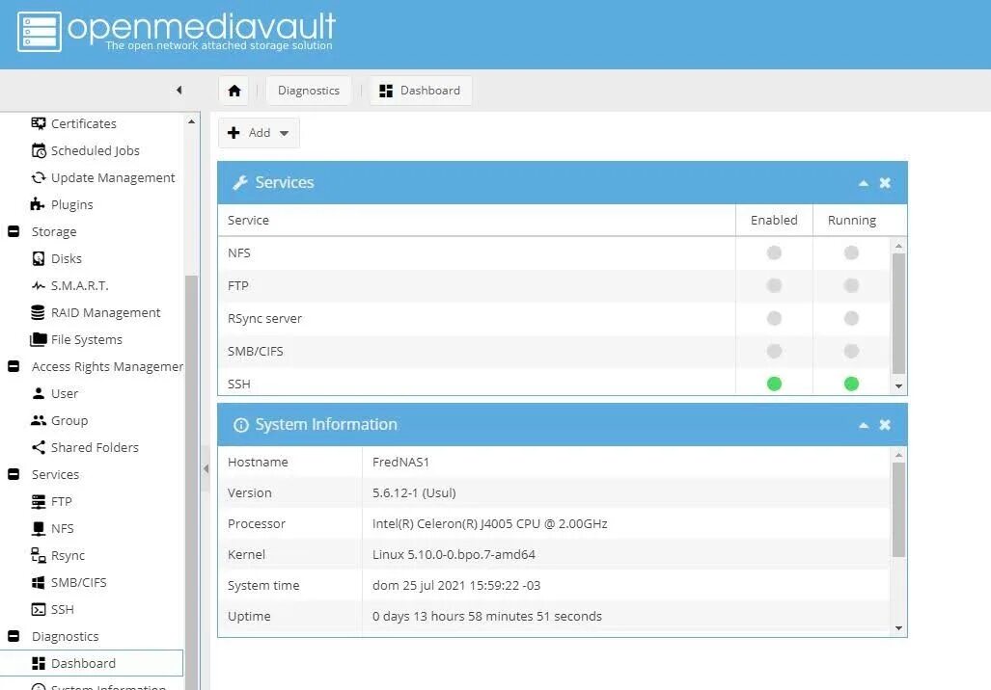Collapse sidebar with the left arrow
Viewport: 991px width, 690px height.
coord(179,90)
